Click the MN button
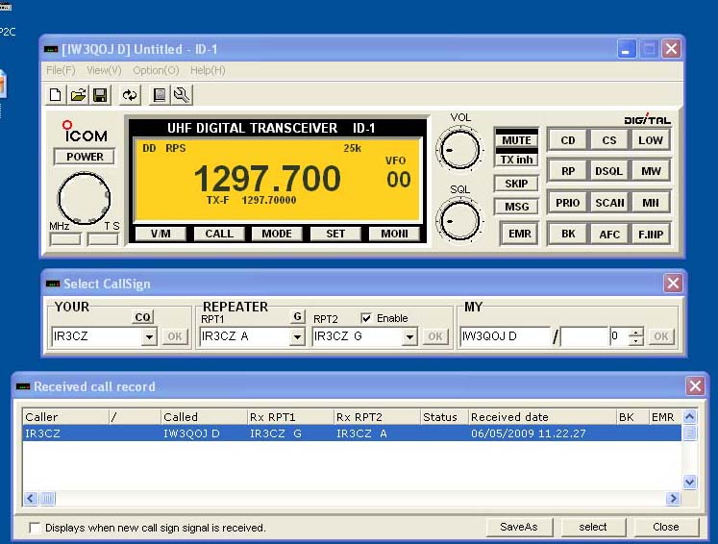 pyautogui.click(x=650, y=203)
